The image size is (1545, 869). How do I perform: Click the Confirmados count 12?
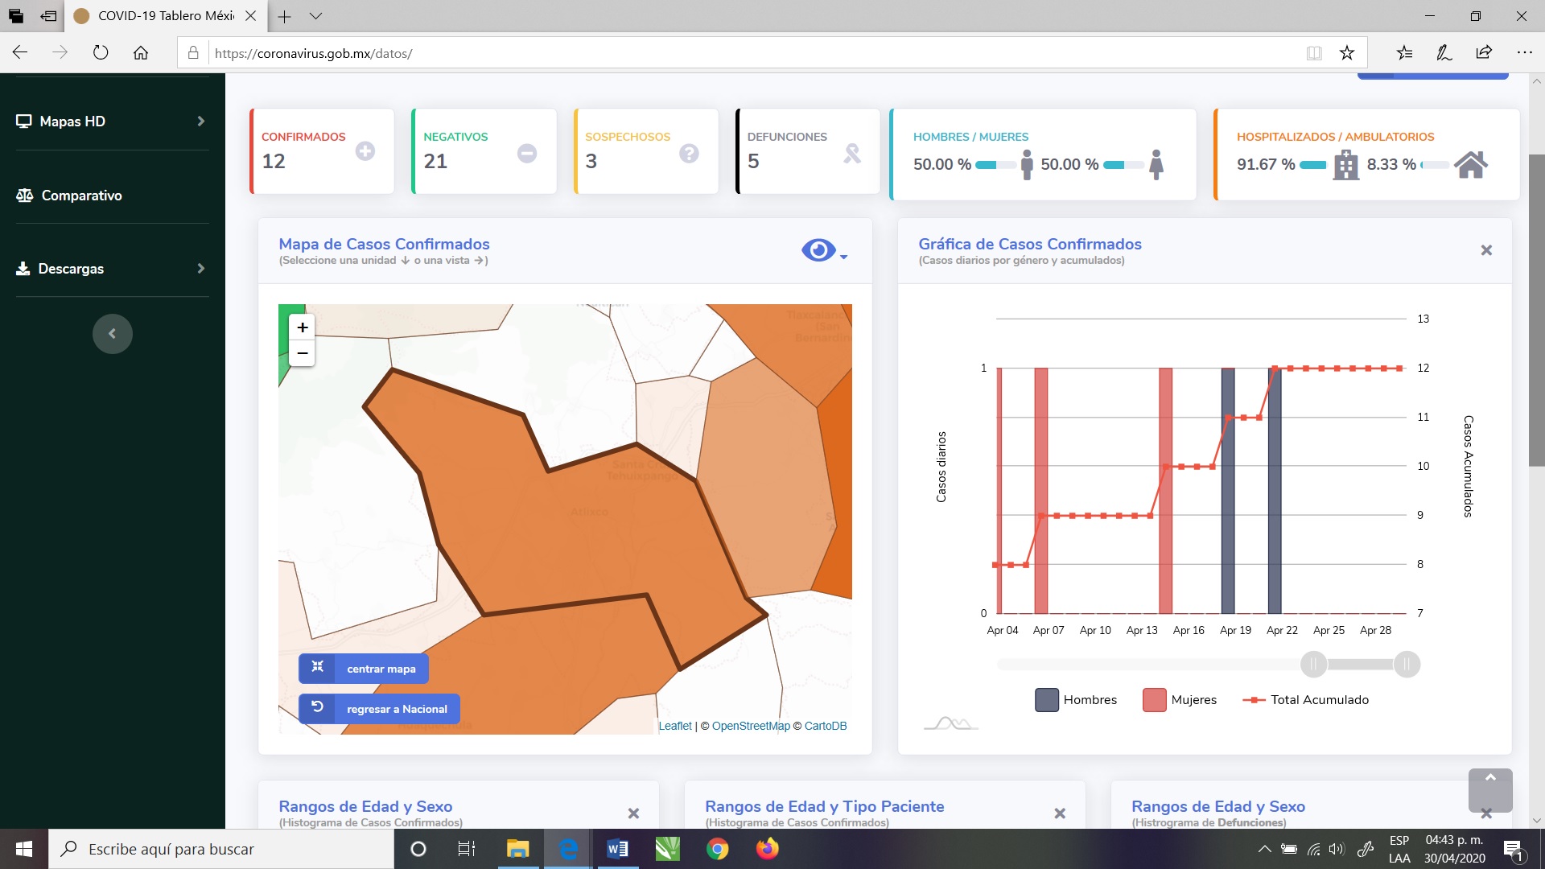pyautogui.click(x=274, y=162)
